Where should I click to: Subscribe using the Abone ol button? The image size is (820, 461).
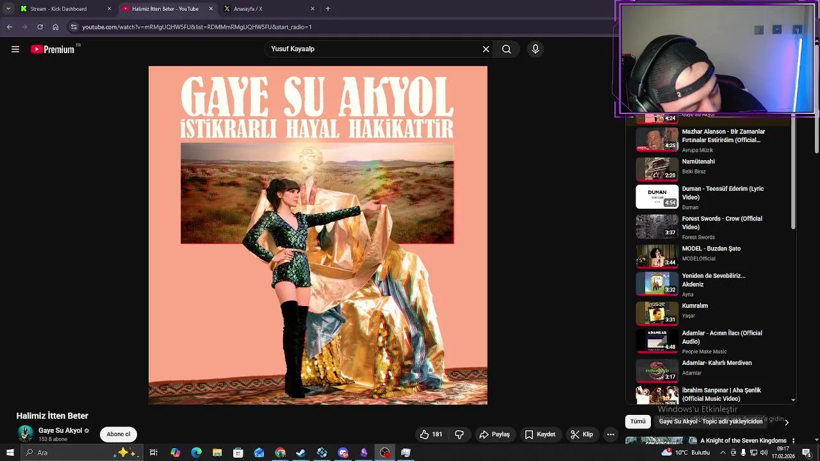pos(119,434)
